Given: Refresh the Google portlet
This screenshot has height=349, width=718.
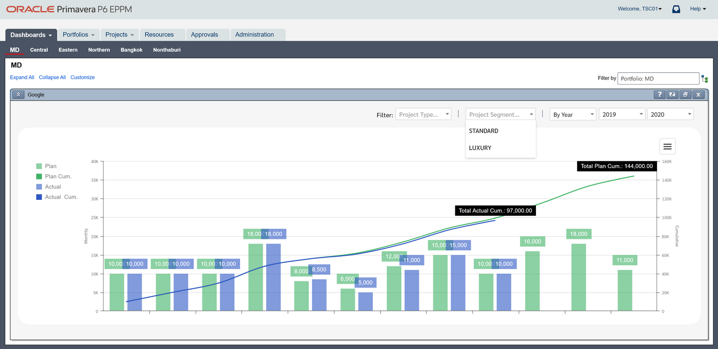Looking at the screenshot, I should coord(672,95).
